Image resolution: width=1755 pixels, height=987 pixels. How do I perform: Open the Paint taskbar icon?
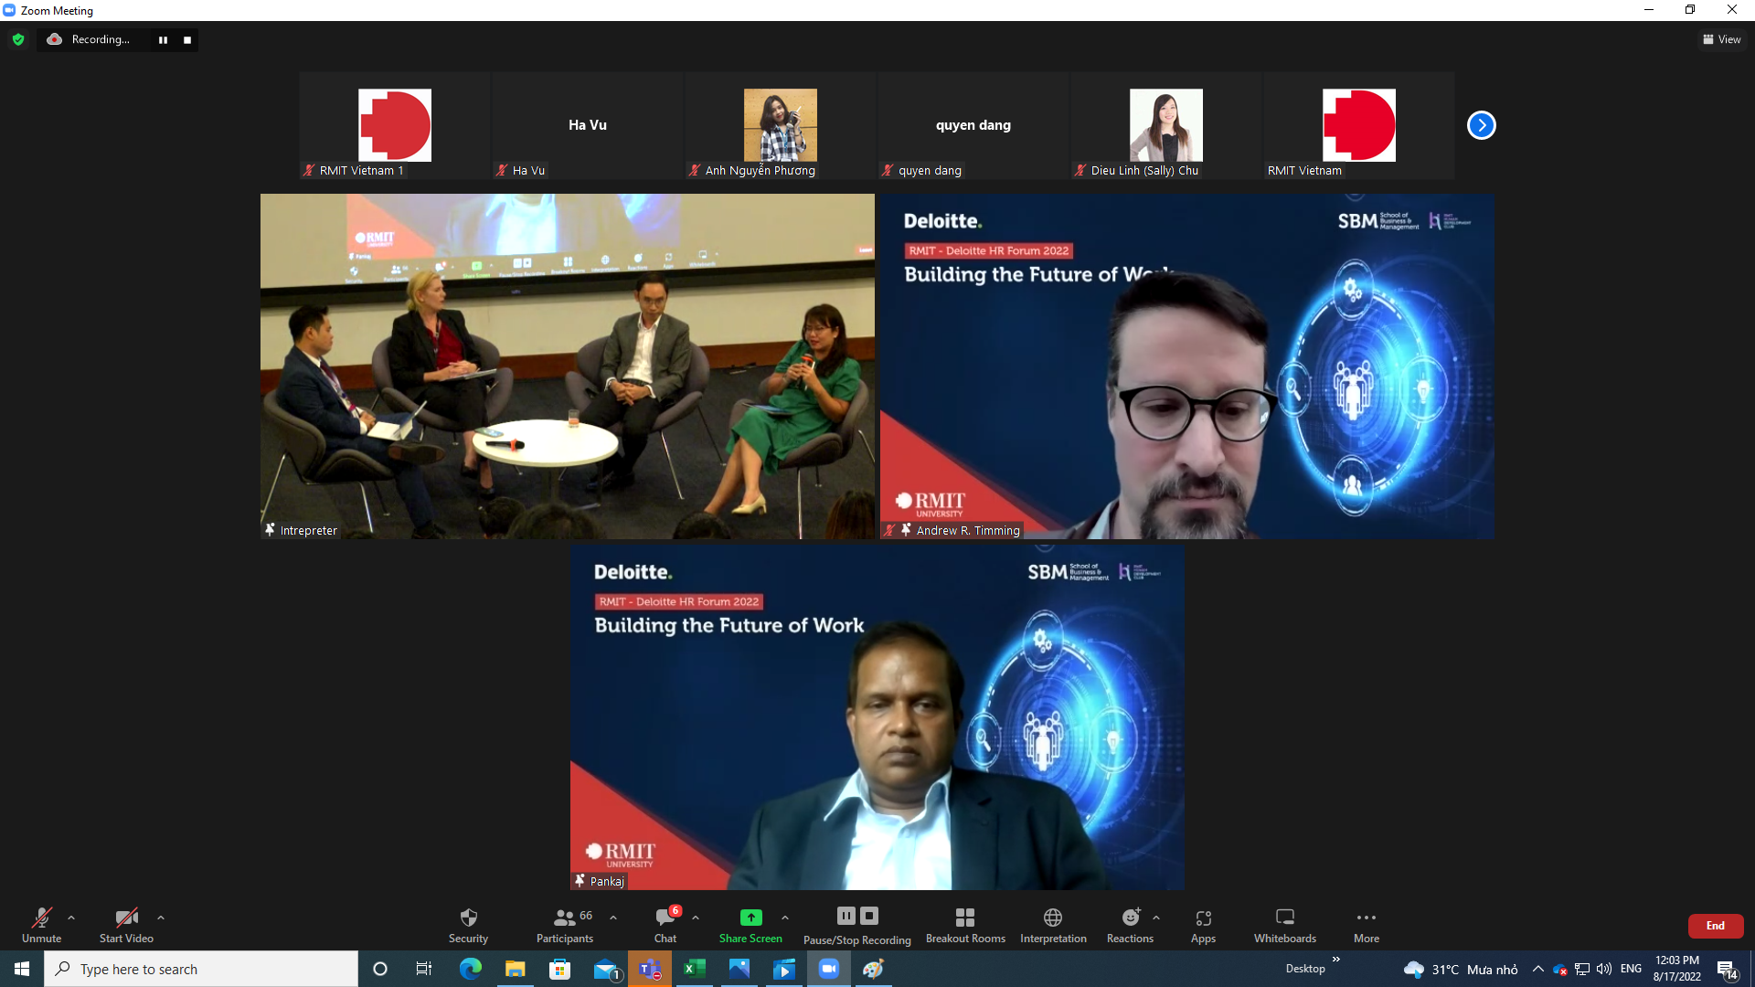874,969
